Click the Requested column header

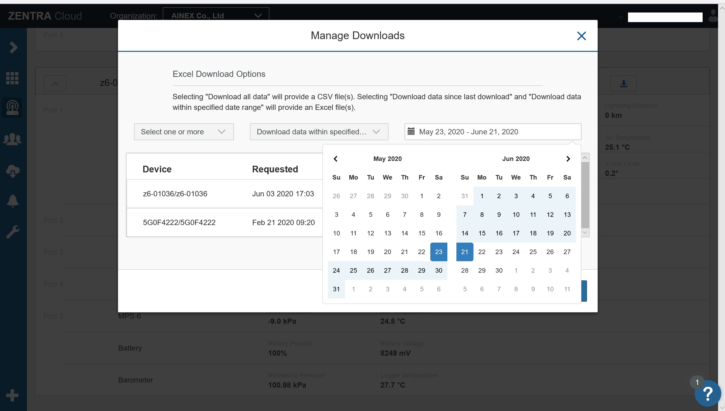pos(275,169)
